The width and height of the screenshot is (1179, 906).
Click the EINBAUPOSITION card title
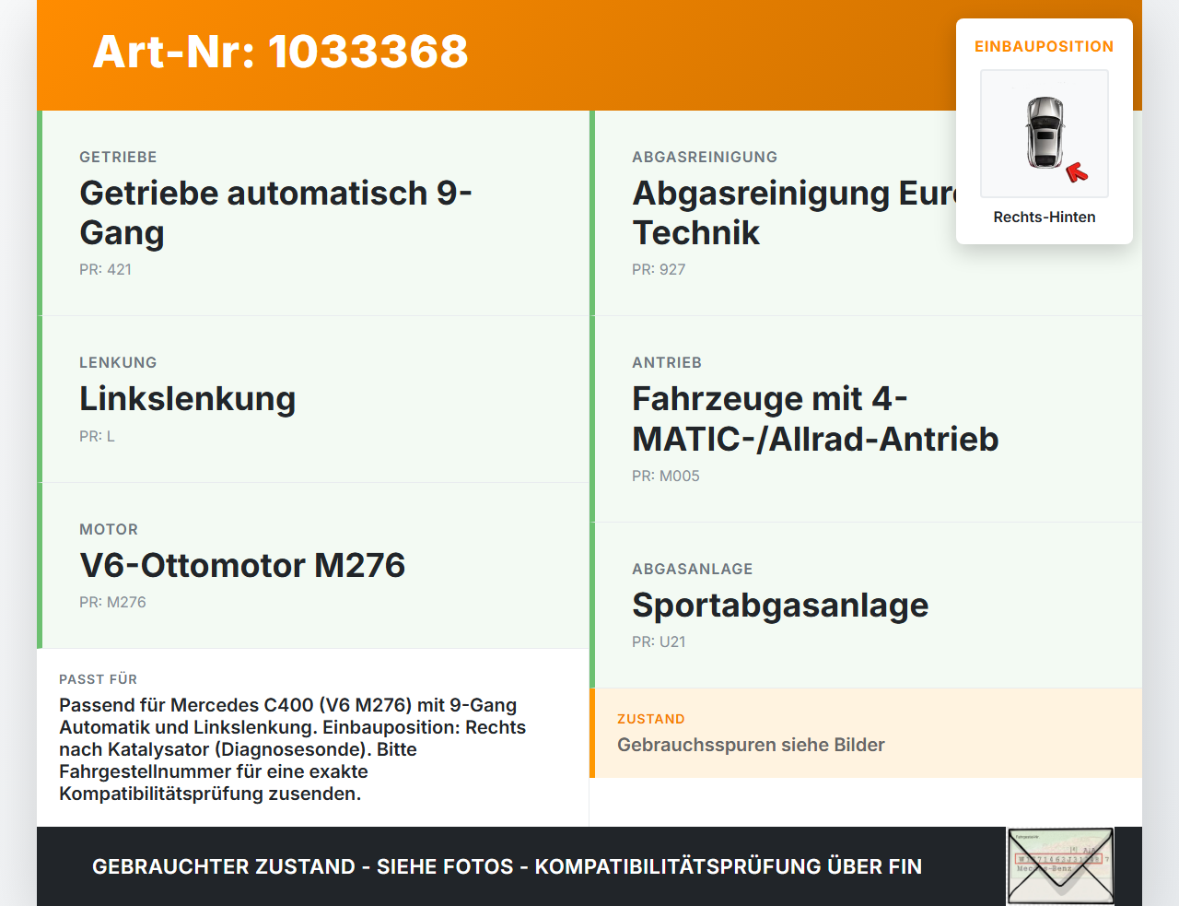click(x=1045, y=46)
